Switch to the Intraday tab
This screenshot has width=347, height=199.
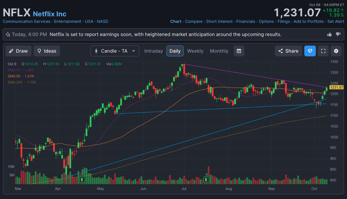coord(153,51)
